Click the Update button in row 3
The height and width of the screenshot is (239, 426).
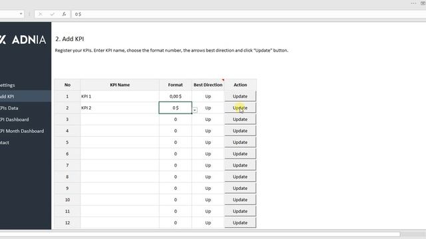pos(240,119)
